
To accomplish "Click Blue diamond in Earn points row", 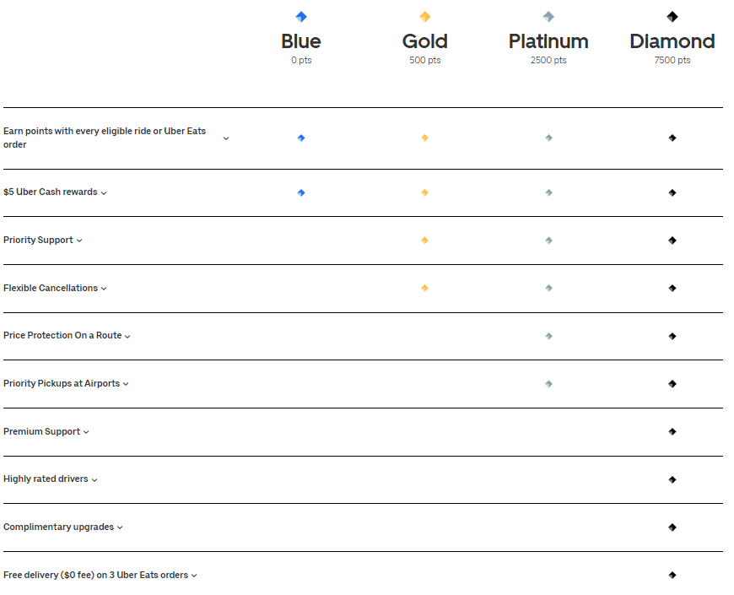I will pos(301,138).
